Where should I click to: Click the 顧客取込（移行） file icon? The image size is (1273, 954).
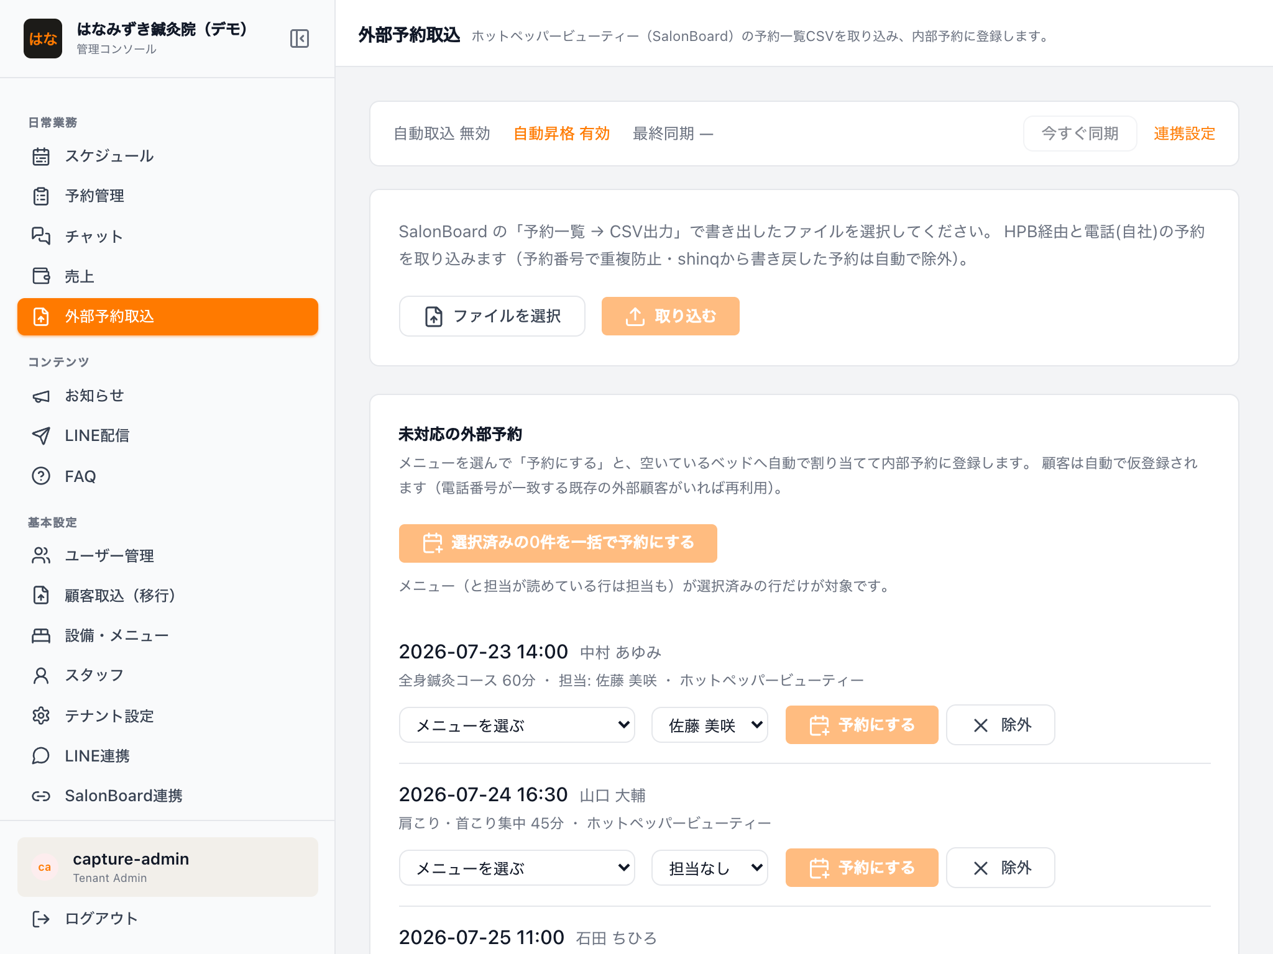tap(41, 595)
